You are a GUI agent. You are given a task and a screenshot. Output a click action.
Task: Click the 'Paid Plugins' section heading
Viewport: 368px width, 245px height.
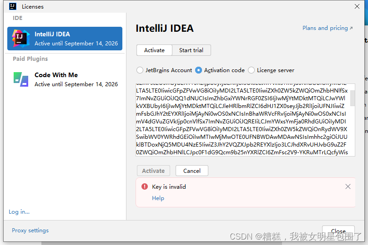point(30,59)
